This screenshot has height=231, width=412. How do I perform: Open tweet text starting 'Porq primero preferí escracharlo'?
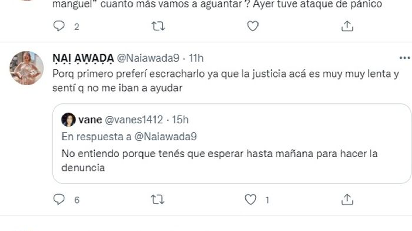(x=226, y=81)
